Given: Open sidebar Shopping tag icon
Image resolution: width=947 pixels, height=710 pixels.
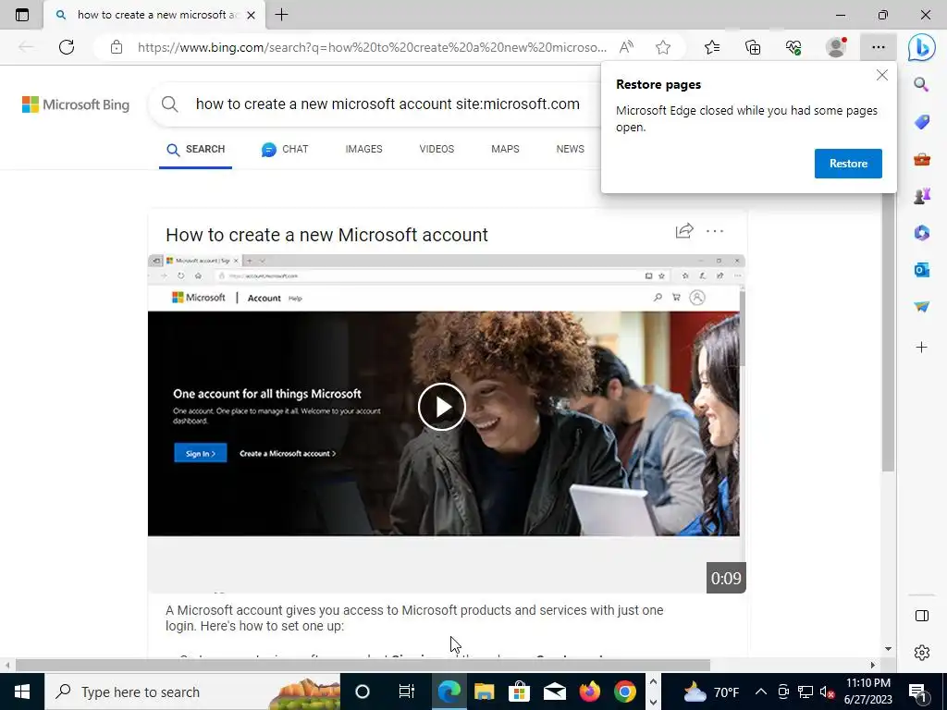Looking at the screenshot, I should [x=922, y=122].
